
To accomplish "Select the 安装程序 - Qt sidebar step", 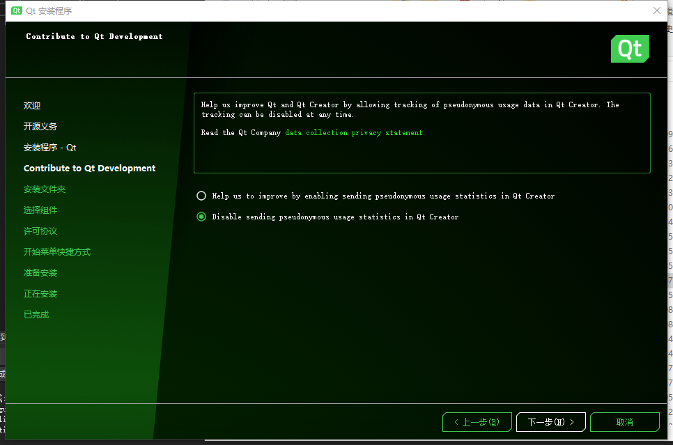I will coord(49,148).
